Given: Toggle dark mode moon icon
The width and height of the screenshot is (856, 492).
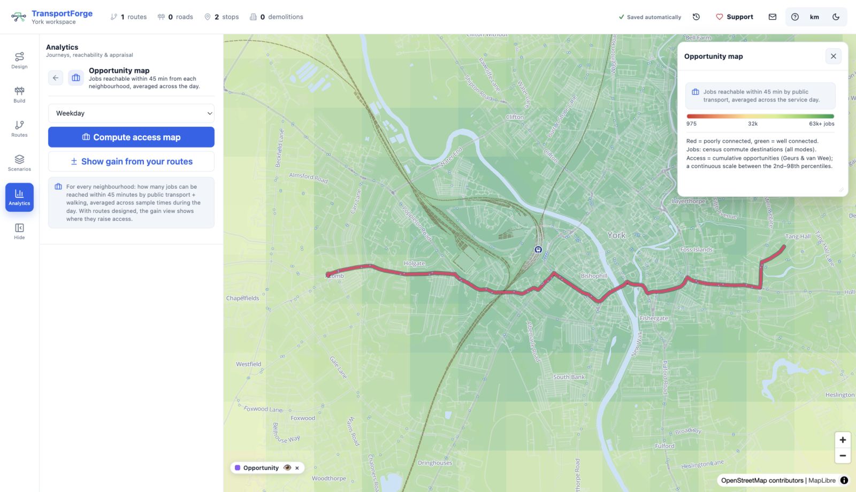Looking at the screenshot, I should pos(836,17).
